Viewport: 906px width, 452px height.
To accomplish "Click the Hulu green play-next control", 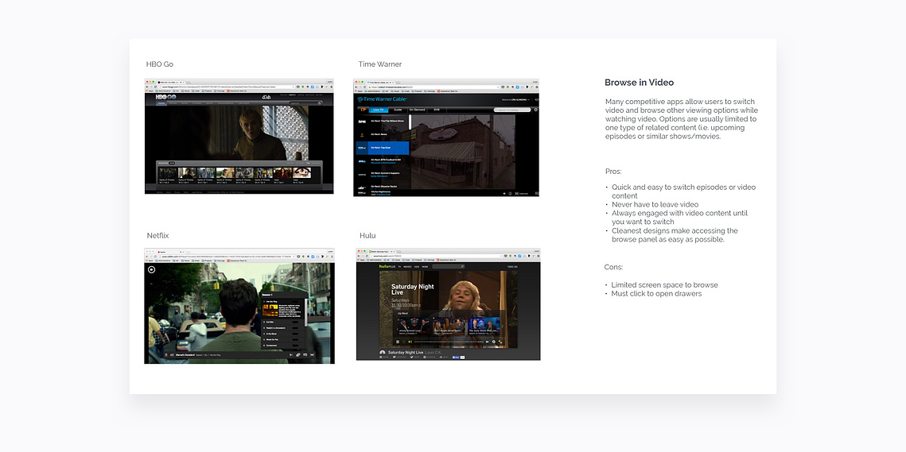I will [x=410, y=342].
